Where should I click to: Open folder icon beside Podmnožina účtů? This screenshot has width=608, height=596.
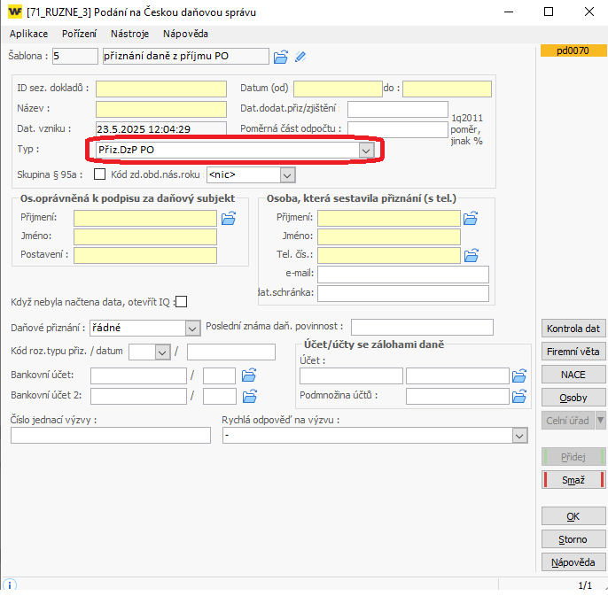[519, 396]
